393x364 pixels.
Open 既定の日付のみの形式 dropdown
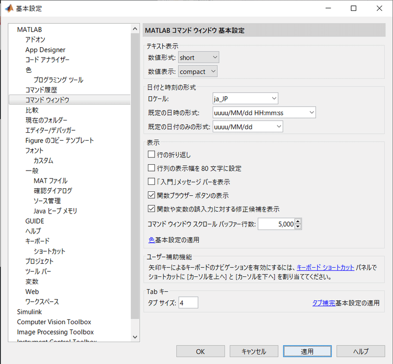[x=248, y=126]
